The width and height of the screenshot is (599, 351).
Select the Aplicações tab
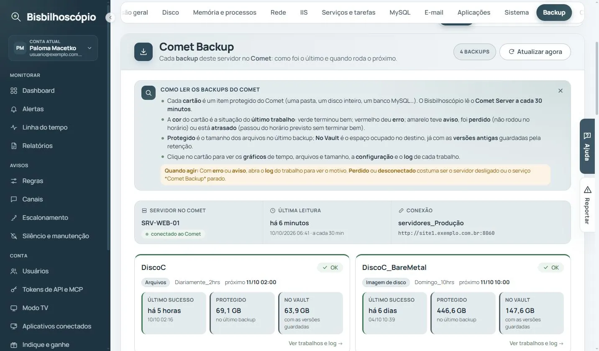[x=474, y=13]
